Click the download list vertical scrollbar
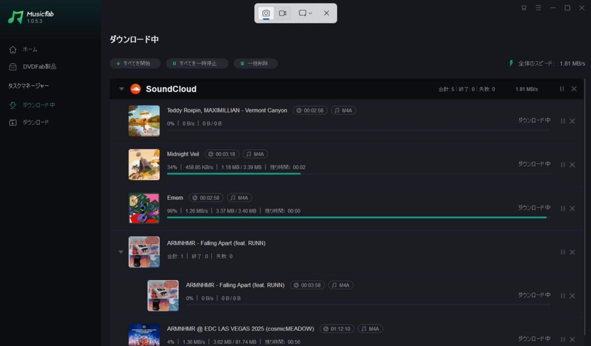591x346 pixels. (x=585, y=208)
